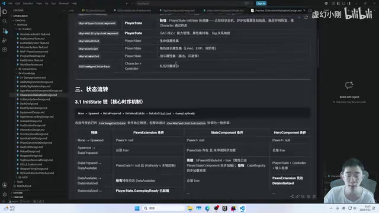
Task: Open the Run menu
Action: pyautogui.click(x=53, y=4)
